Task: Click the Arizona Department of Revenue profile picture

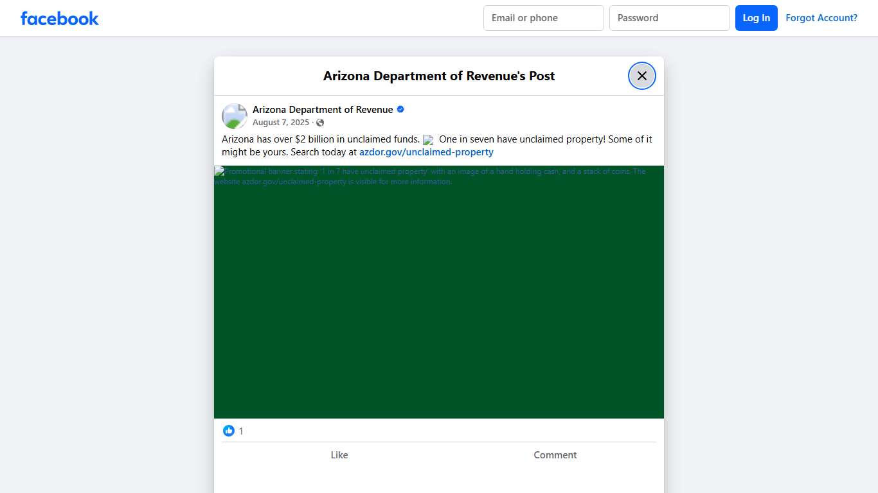Action: tap(234, 116)
